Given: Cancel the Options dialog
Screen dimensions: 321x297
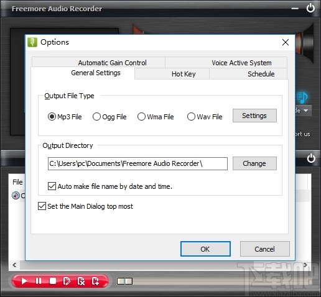Looking at the screenshot, I should pyautogui.click(x=265, y=249).
